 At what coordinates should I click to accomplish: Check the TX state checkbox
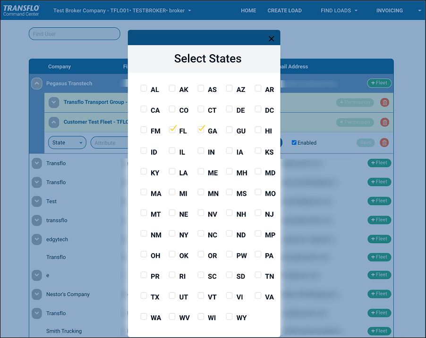[x=144, y=296]
